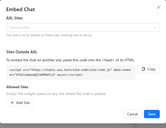This screenshot has height=128, width=166.
Task: Open the Choose sites dropdown
Action: tap(83, 27)
